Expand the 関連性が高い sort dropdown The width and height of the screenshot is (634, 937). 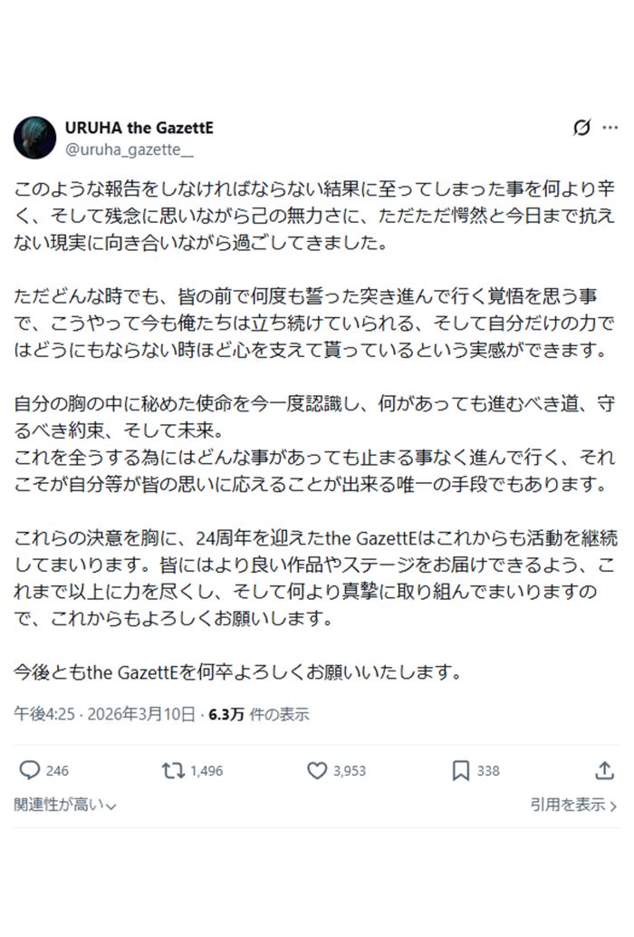tap(65, 805)
